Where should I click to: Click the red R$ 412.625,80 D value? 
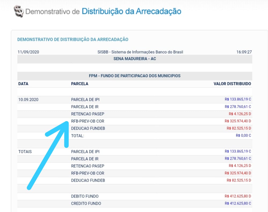click(x=238, y=196)
